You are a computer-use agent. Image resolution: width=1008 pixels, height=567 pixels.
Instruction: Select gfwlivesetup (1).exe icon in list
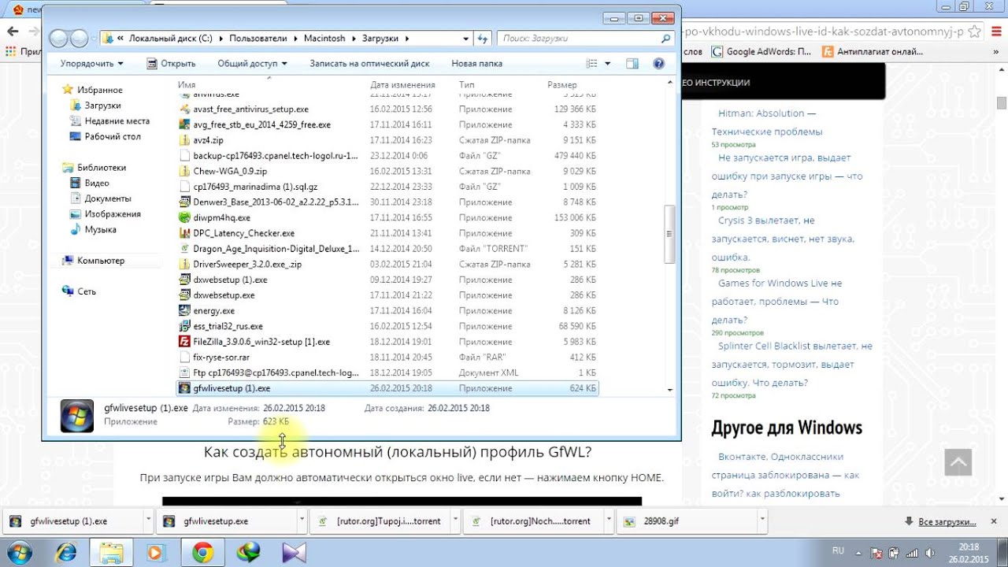click(x=184, y=388)
